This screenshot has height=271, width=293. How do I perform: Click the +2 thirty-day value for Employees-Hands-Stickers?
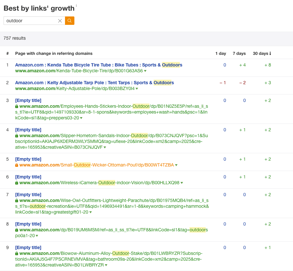tap(267, 100)
